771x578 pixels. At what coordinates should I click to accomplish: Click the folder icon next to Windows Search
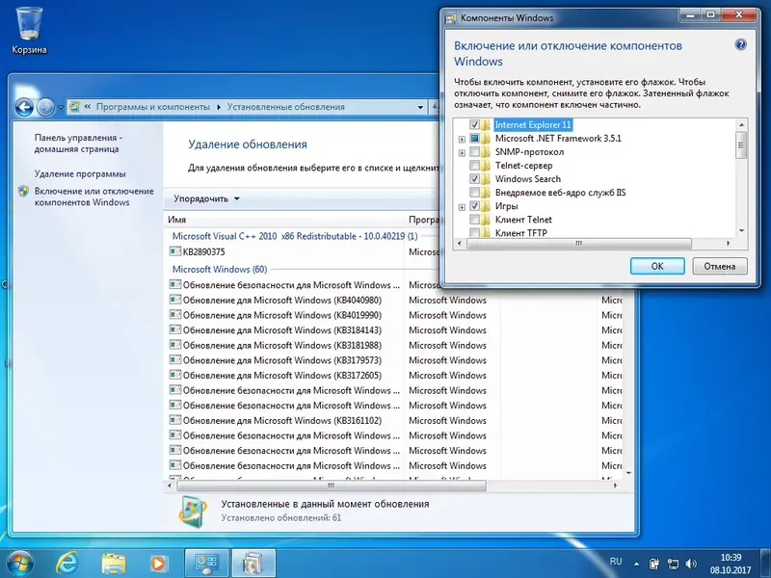tap(486, 179)
